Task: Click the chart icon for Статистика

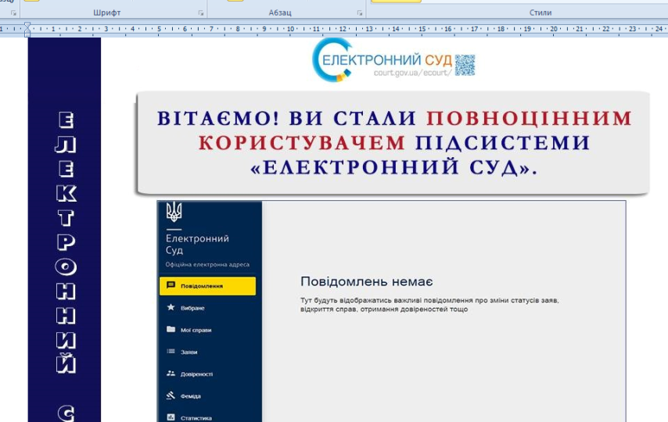Action: point(171,417)
